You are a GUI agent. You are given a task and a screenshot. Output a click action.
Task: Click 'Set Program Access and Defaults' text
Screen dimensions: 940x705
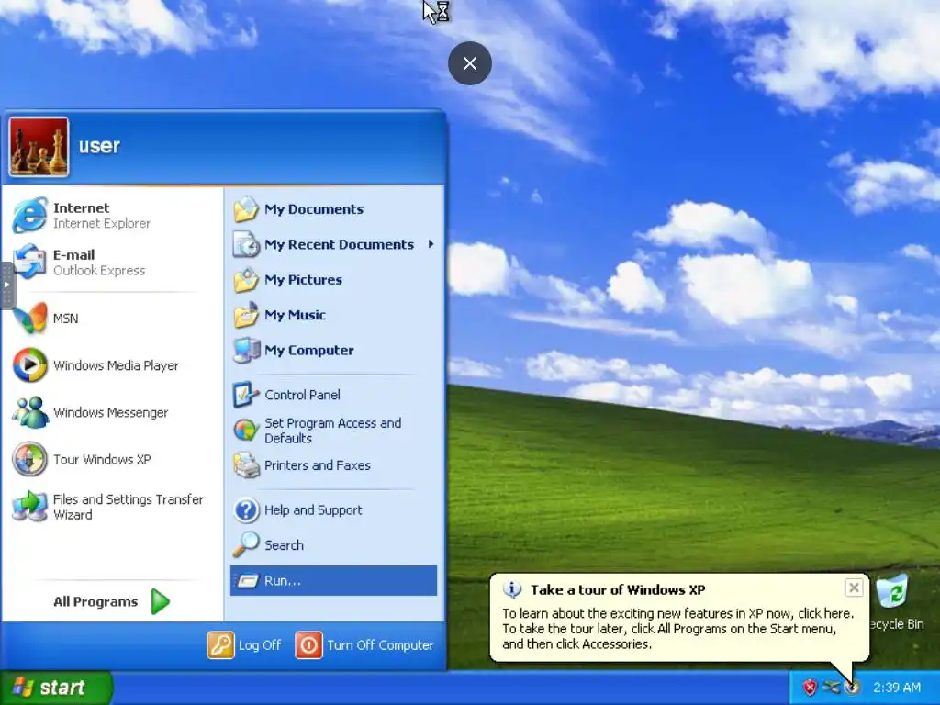[x=332, y=431]
